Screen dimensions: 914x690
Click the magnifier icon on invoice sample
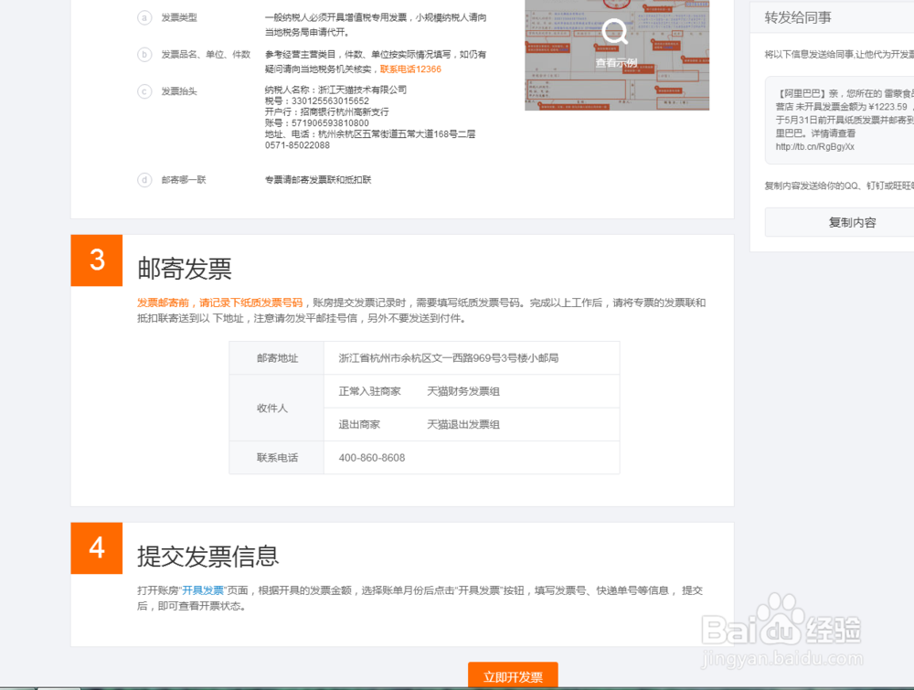click(615, 31)
